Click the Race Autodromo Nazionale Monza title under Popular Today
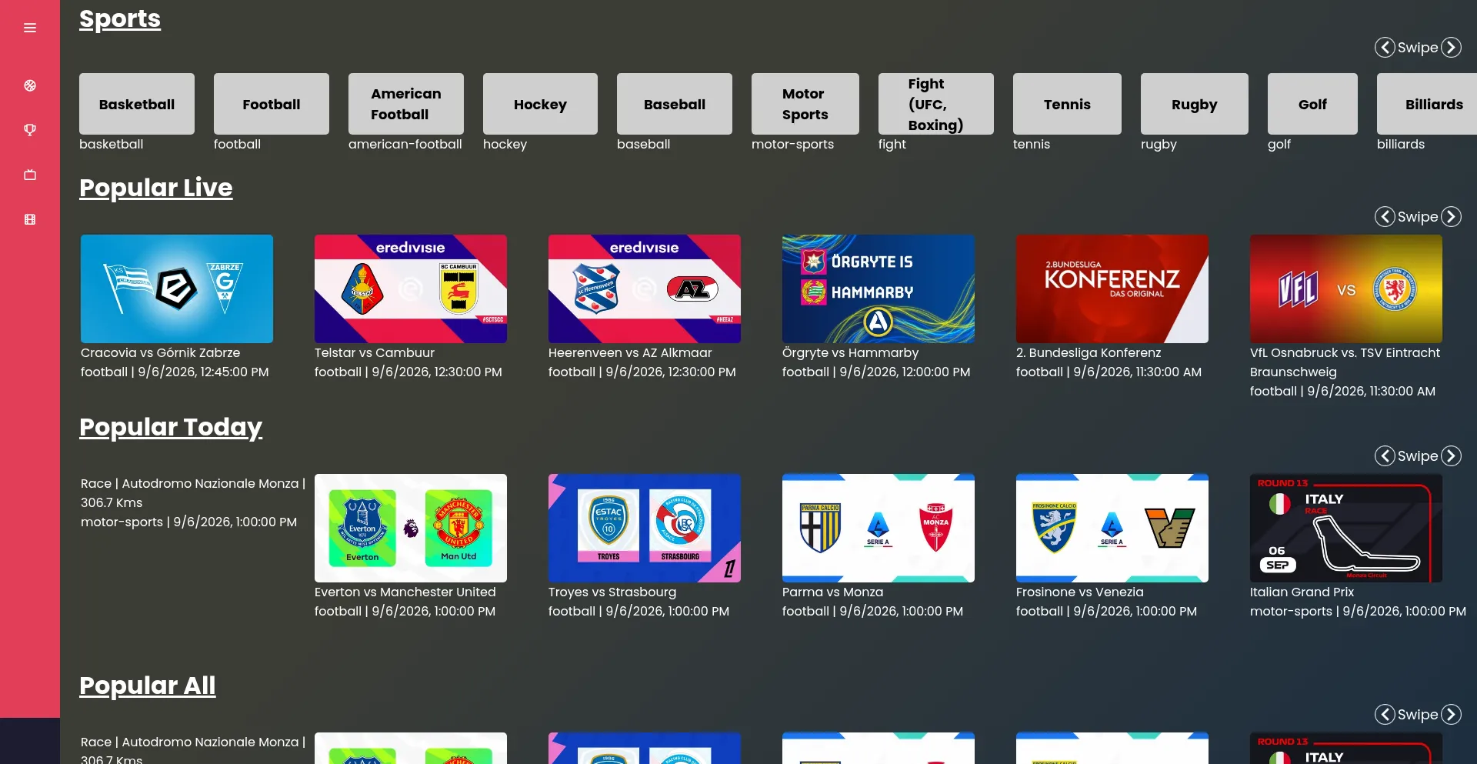 pos(193,493)
